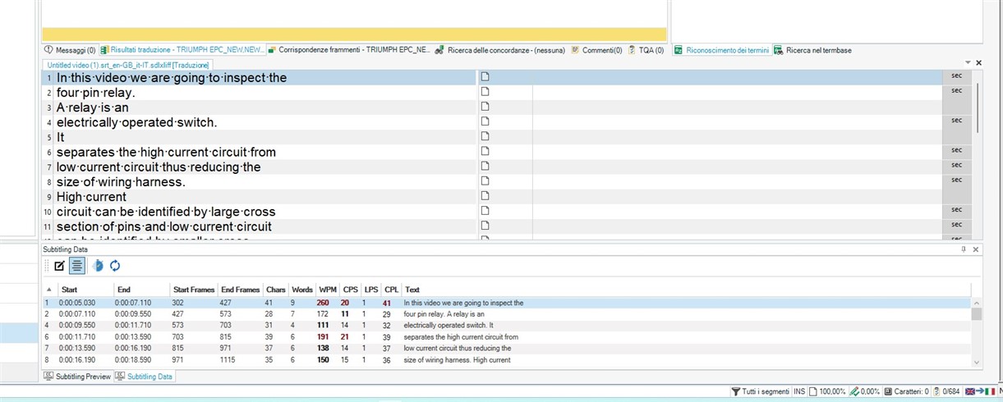
Task: Select segment 4 'electrically operated switch.'
Action: pyautogui.click(x=136, y=122)
